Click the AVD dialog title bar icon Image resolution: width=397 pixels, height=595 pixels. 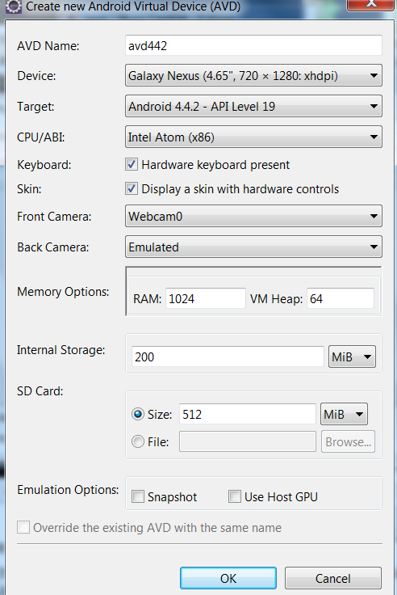(x=14, y=6)
